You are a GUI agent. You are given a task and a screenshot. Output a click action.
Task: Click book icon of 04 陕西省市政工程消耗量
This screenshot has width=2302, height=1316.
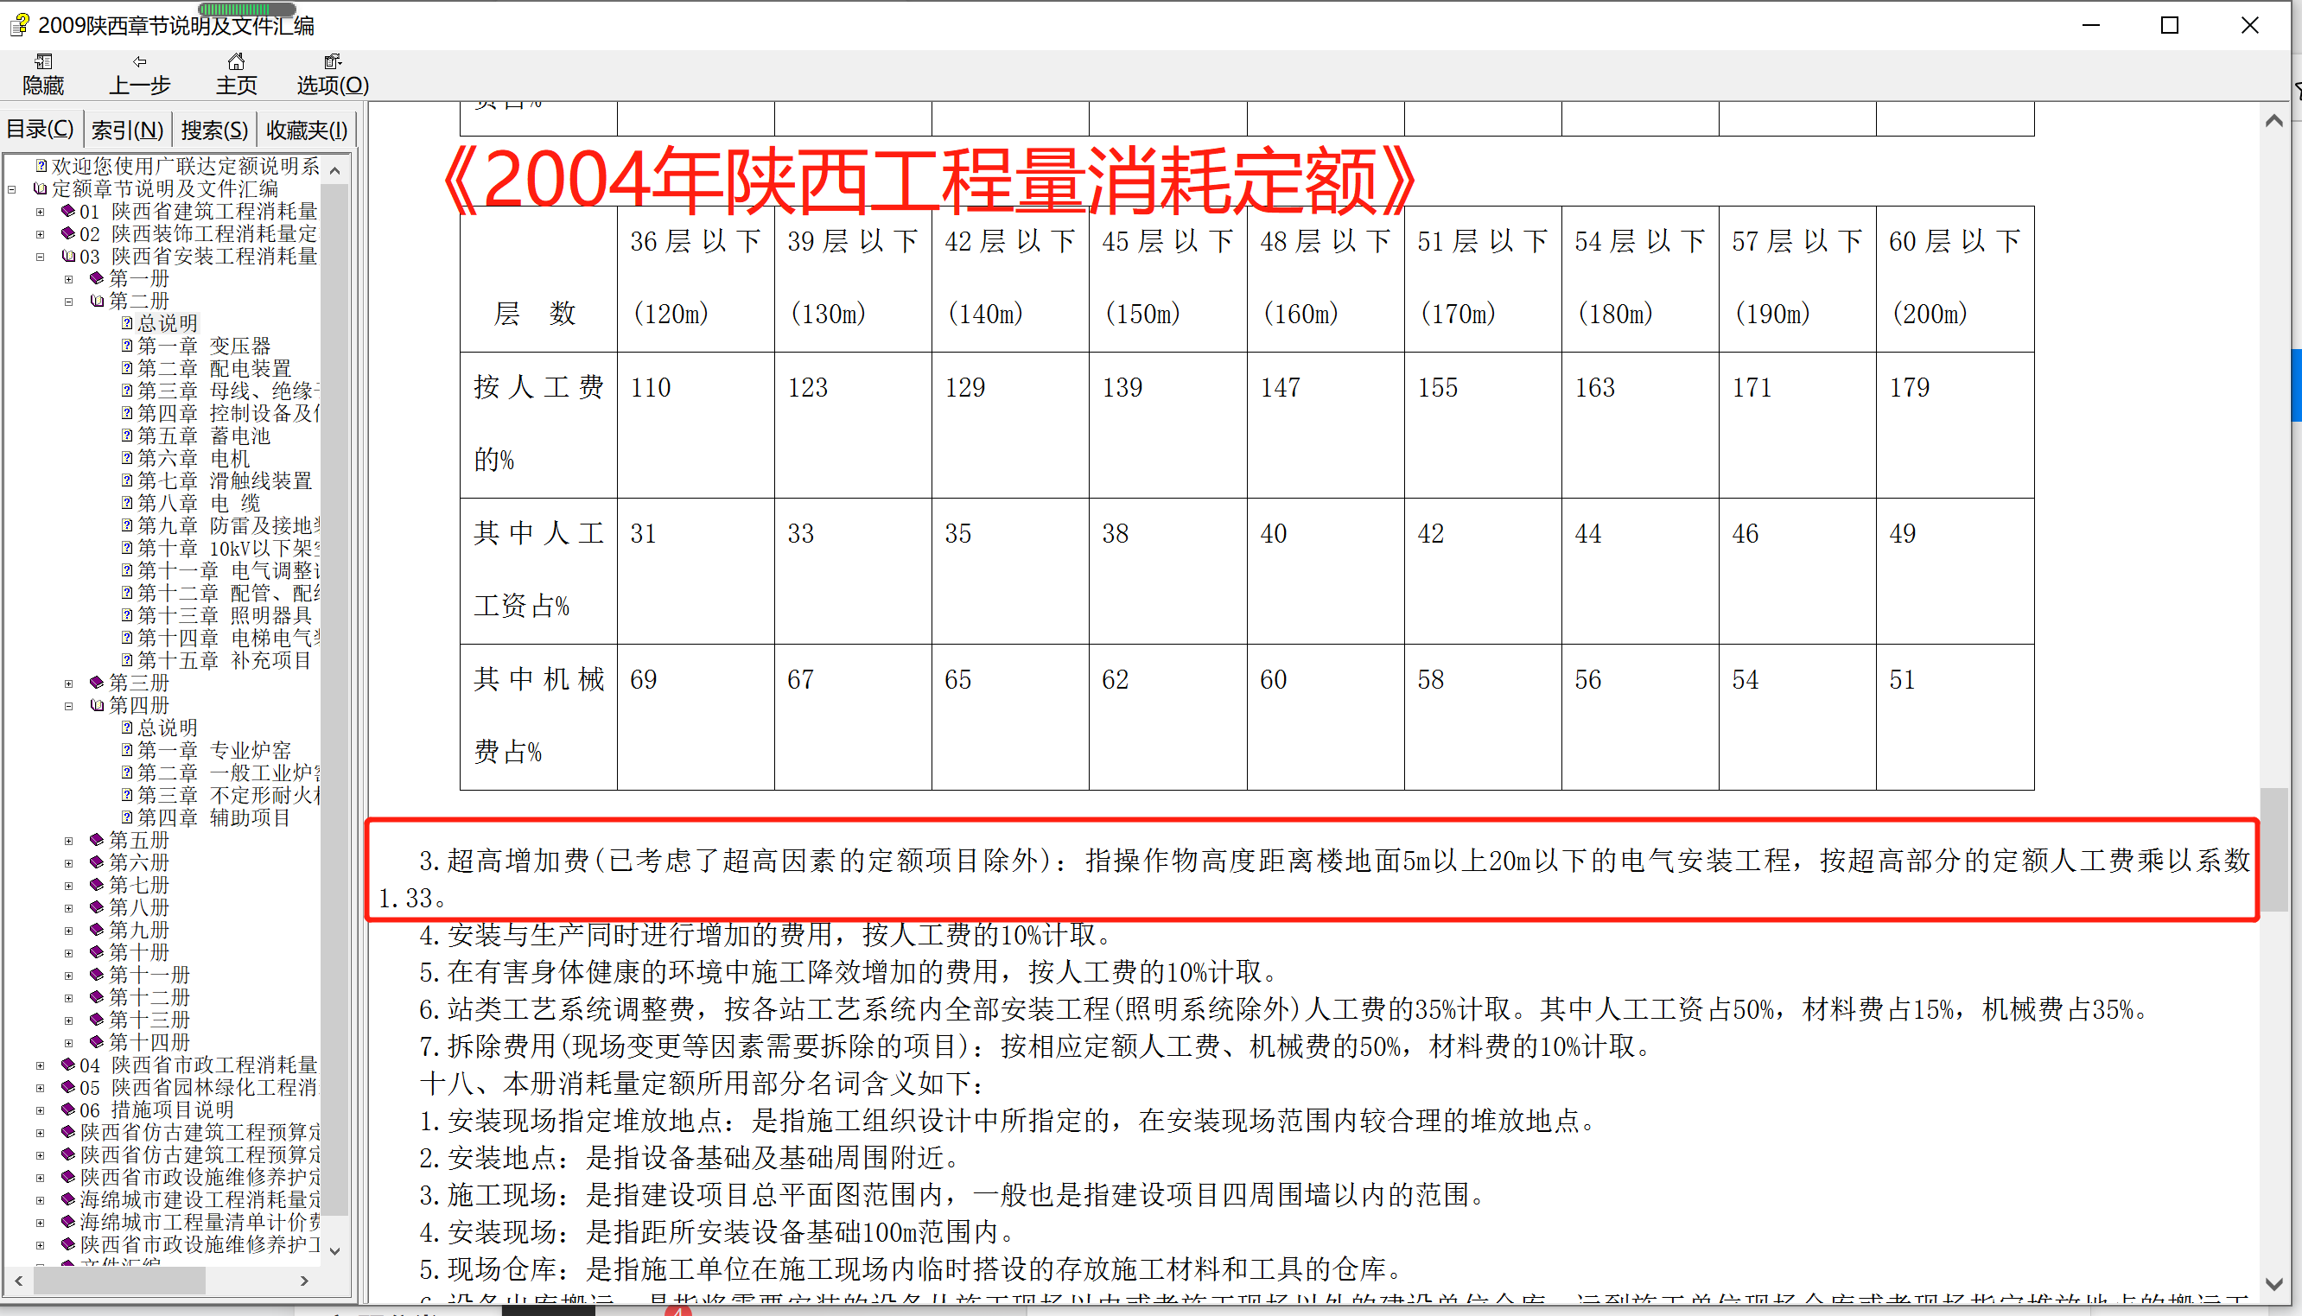(67, 1065)
